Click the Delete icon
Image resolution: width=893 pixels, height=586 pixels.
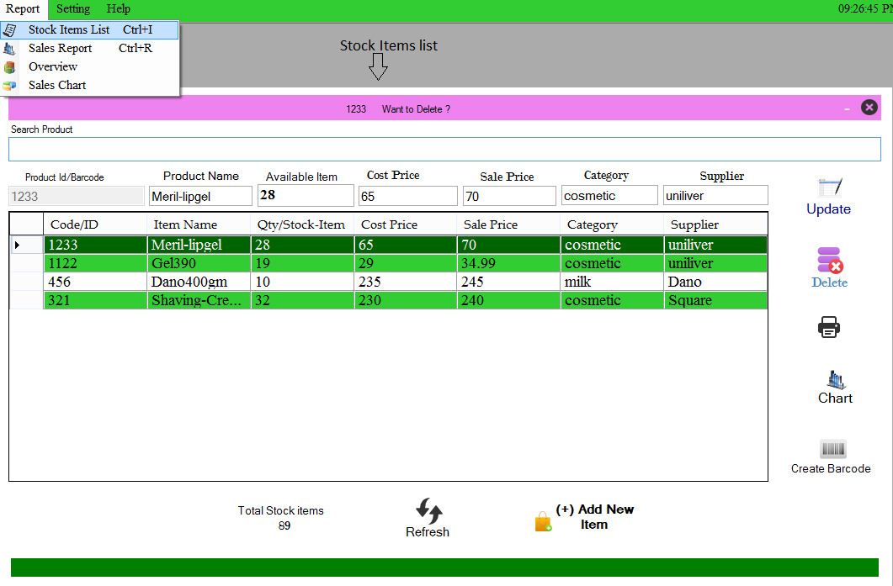[828, 261]
